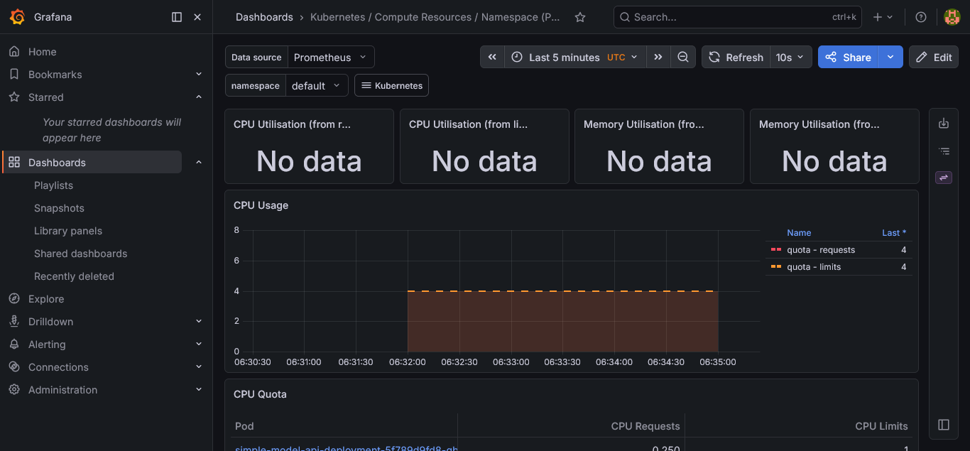
Task: Open Library panels
Action: point(68,231)
